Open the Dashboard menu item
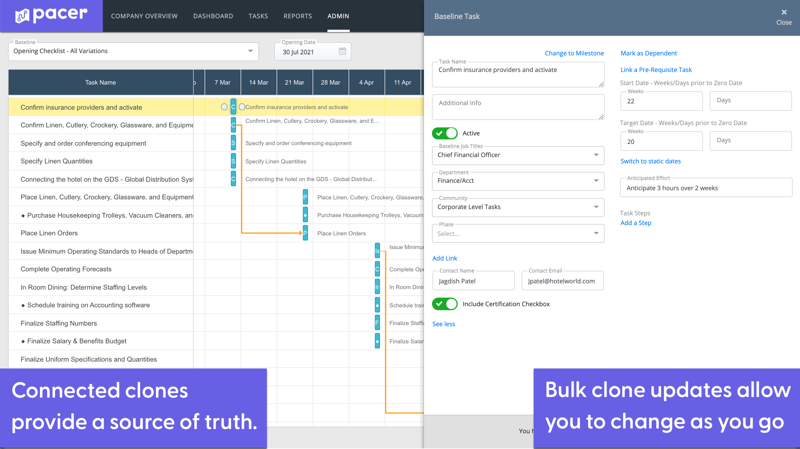Screen dimensions: 800x449 tap(213, 16)
